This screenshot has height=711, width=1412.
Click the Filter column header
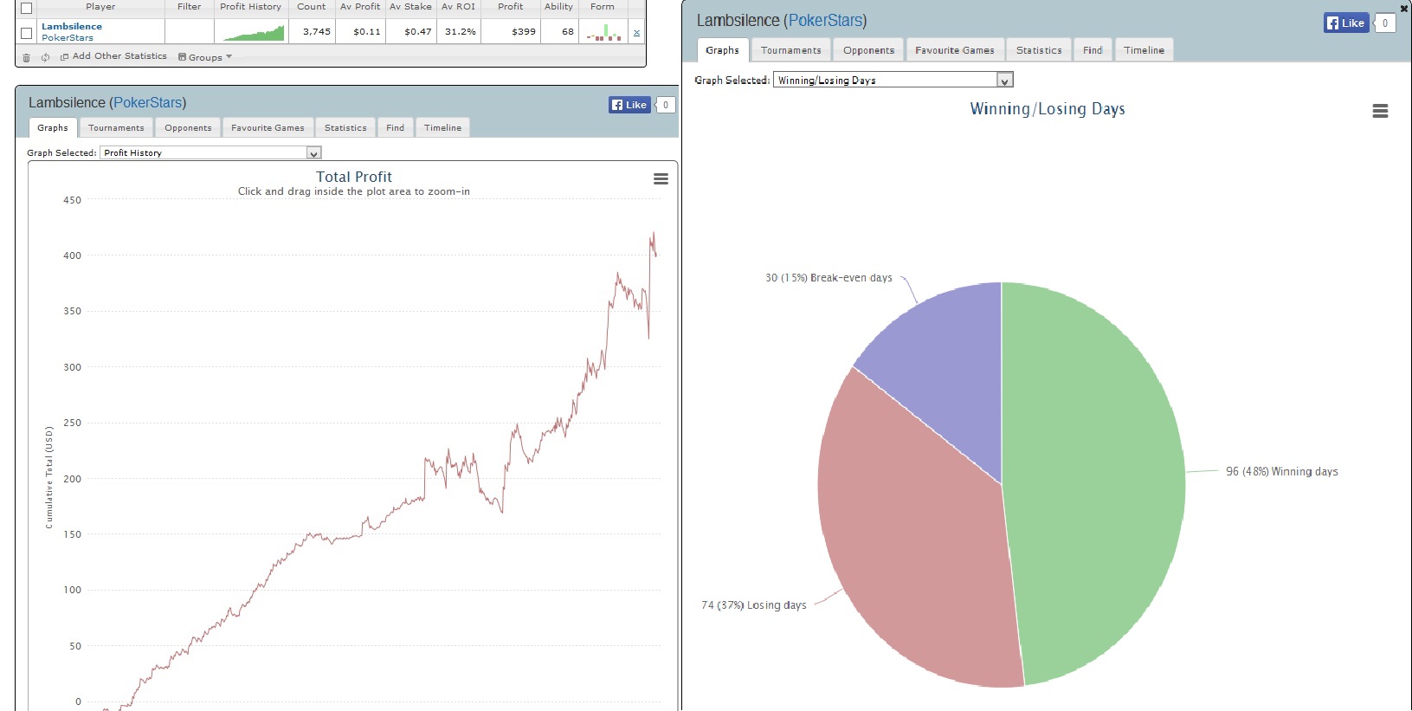189,7
